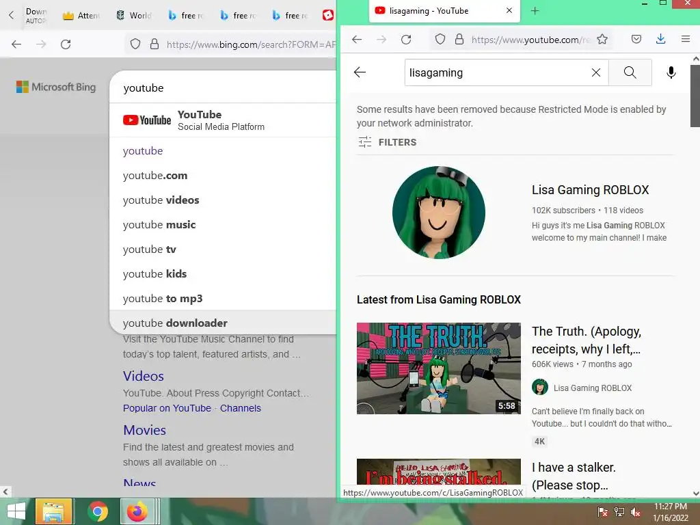Switch to the World tab
Image resolution: width=700 pixels, height=525 pixels.
pyautogui.click(x=133, y=15)
